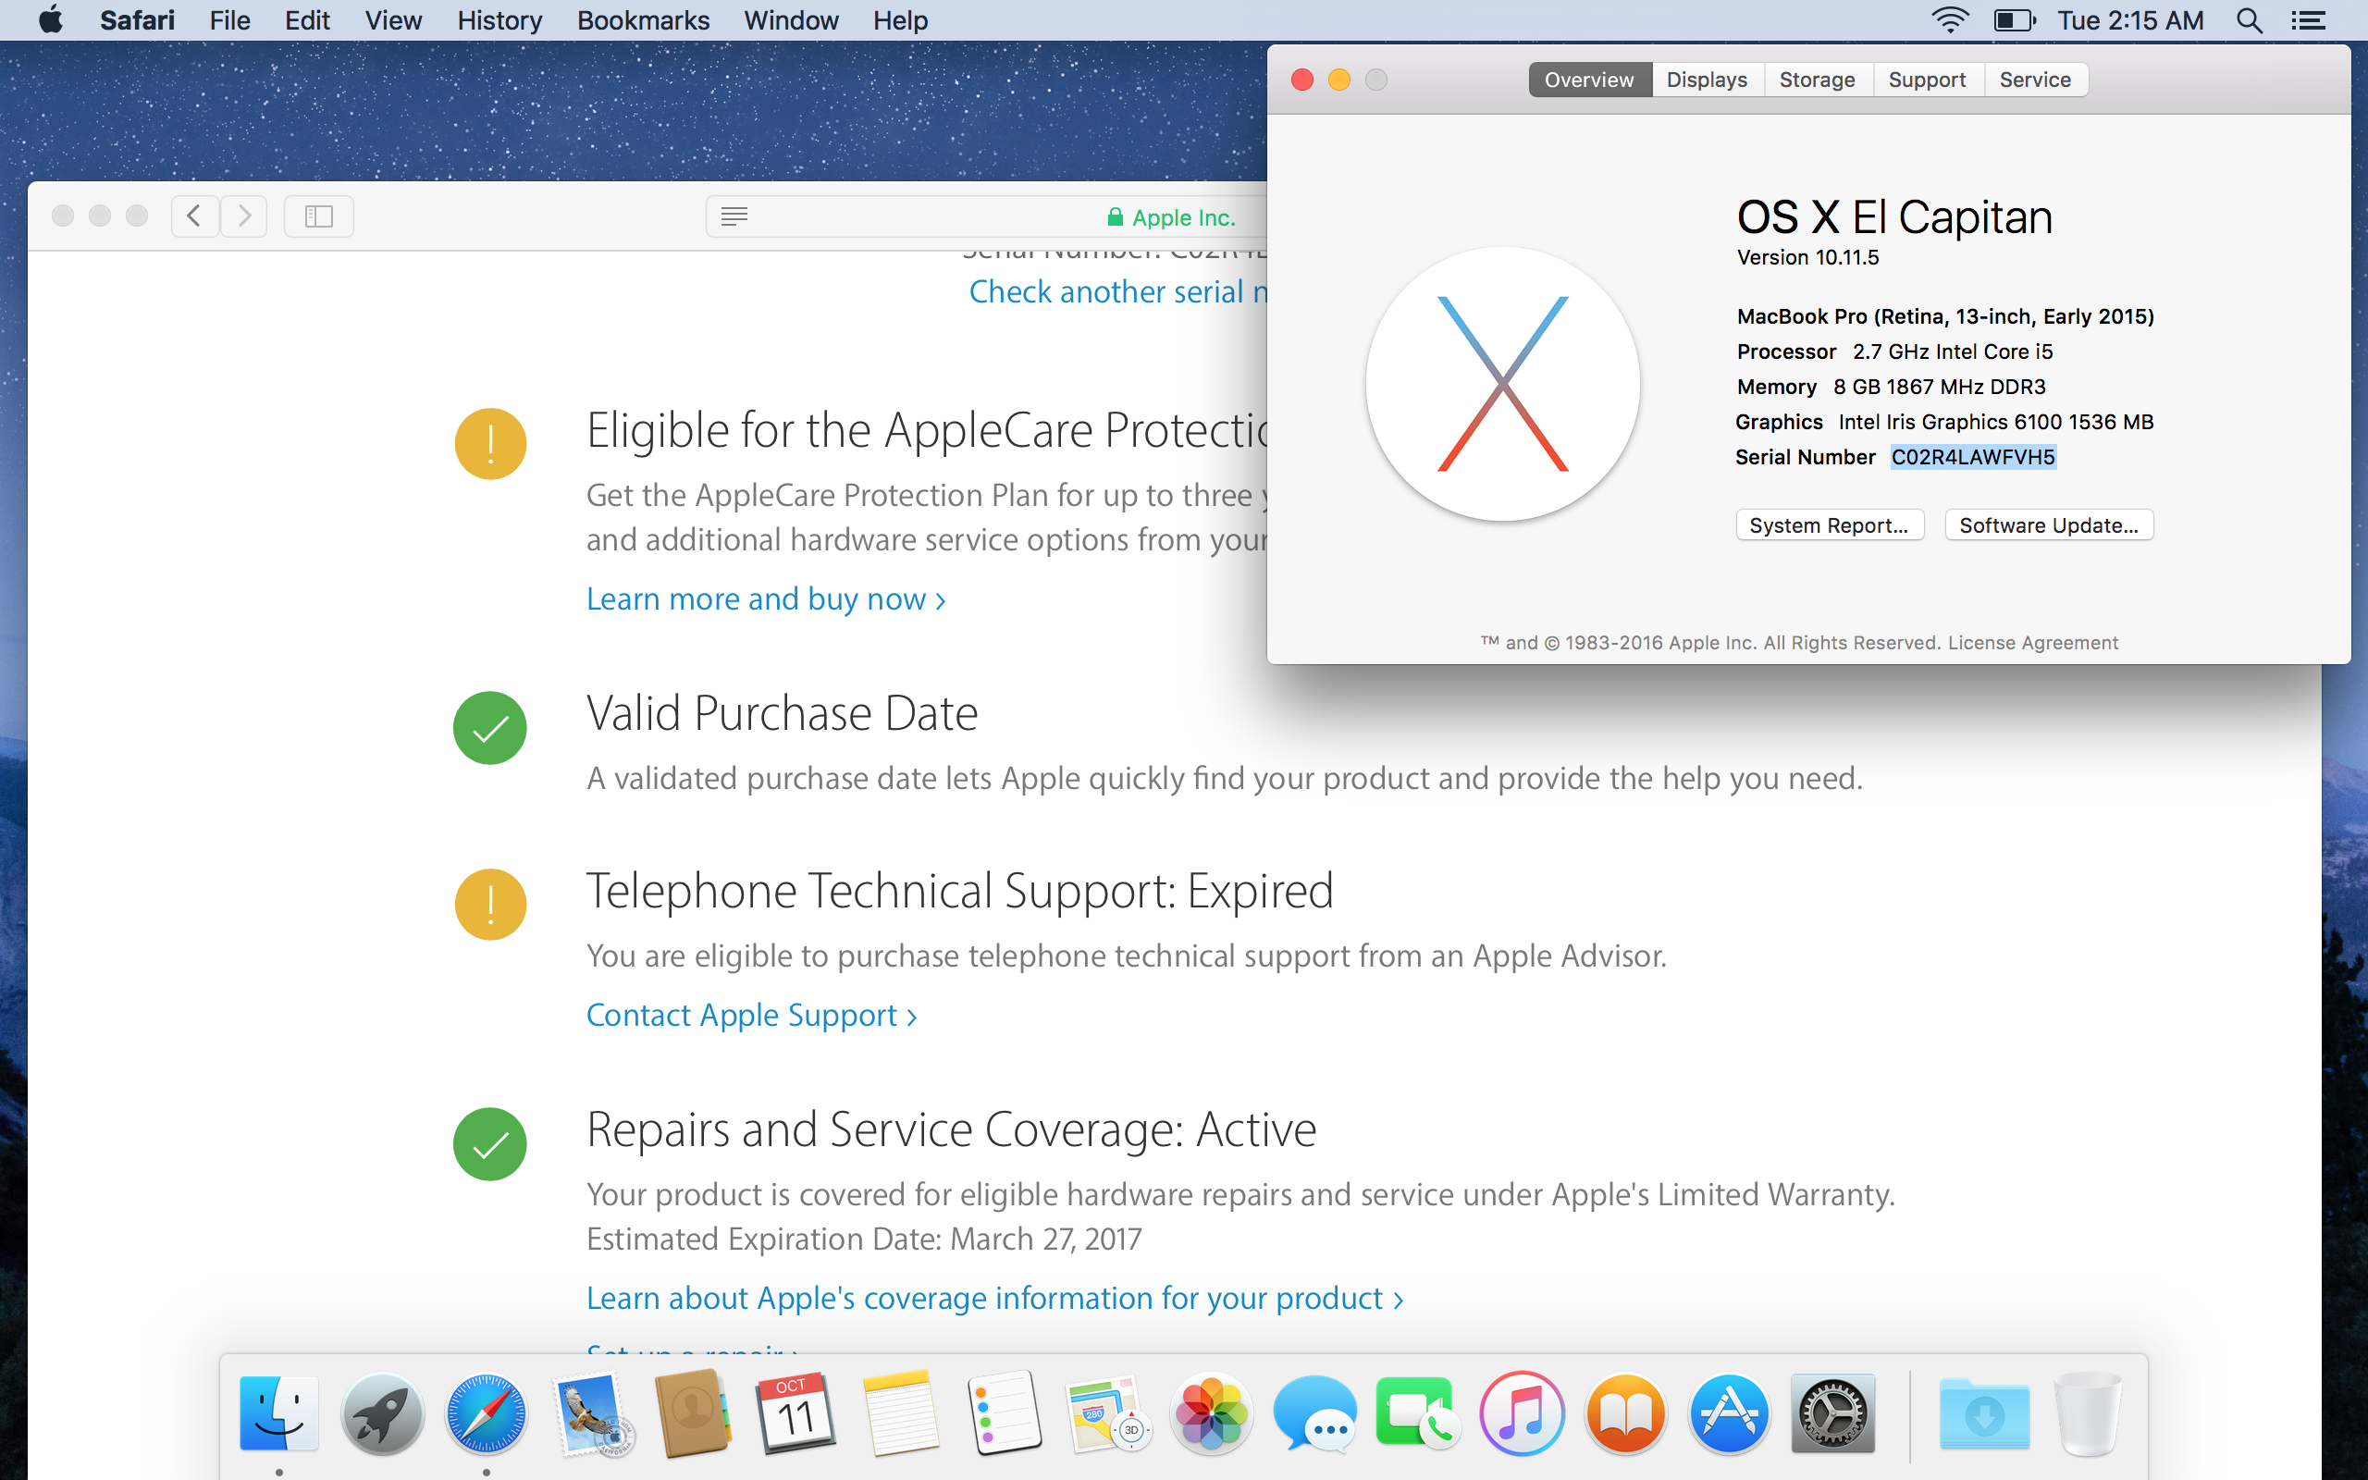Screen dimensions: 2368x1480
Task: Switch to the Displays tab
Action: tap(1707, 80)
